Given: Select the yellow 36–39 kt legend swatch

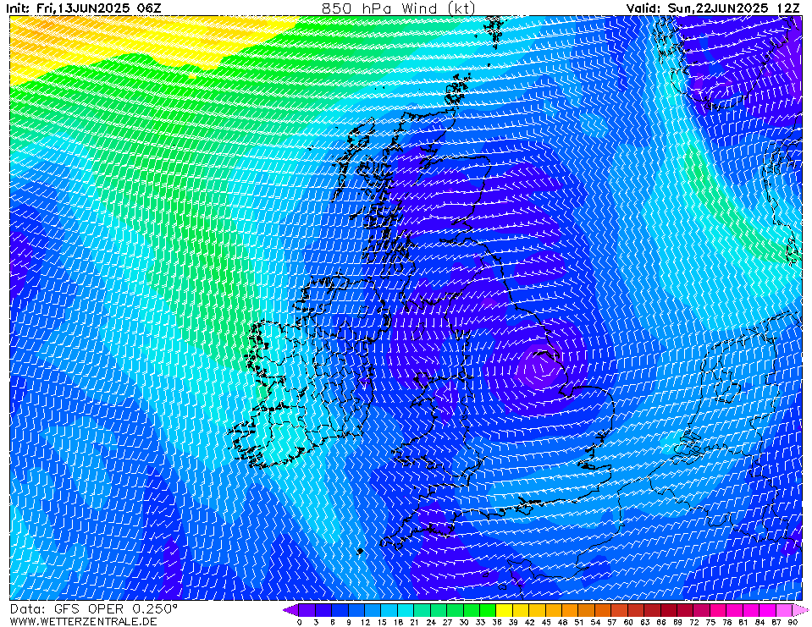Looking at the screenshot, I should pyautogui.click(x=505, y=610).
